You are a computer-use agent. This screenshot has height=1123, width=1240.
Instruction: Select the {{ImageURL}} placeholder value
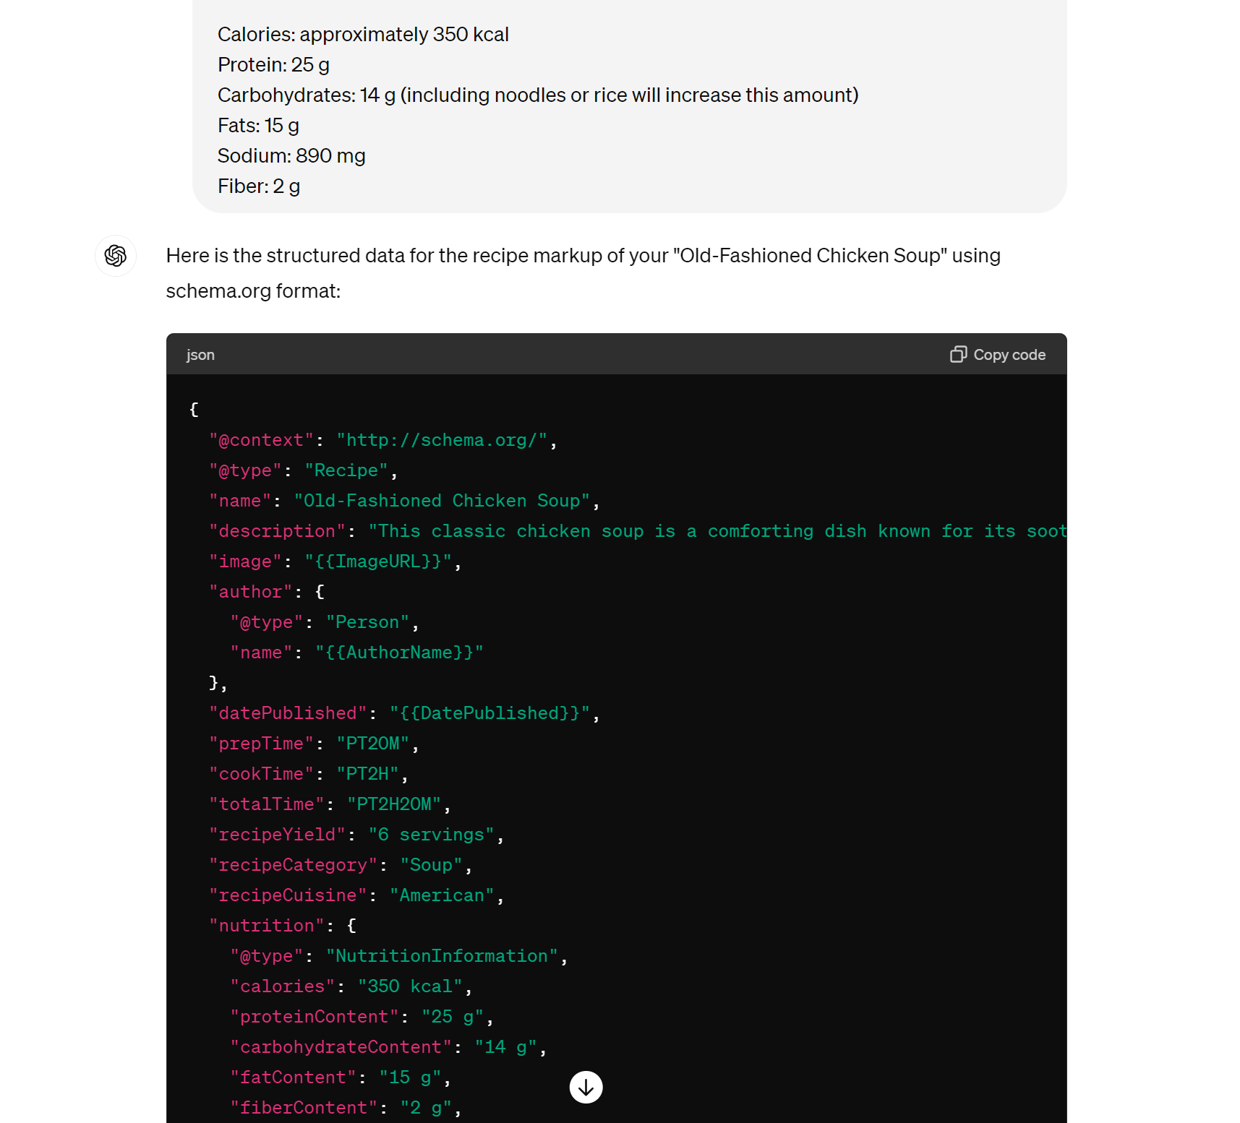(x=379, y=561)
